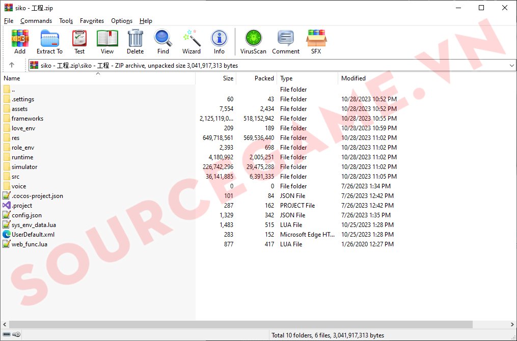517x341 pixels.
Task: Open the Find magnifier tool
Action: click(163, 42)
